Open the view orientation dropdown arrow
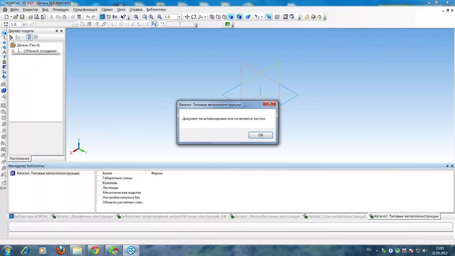This screenshot has width=455, height=256. pos(205,17)
